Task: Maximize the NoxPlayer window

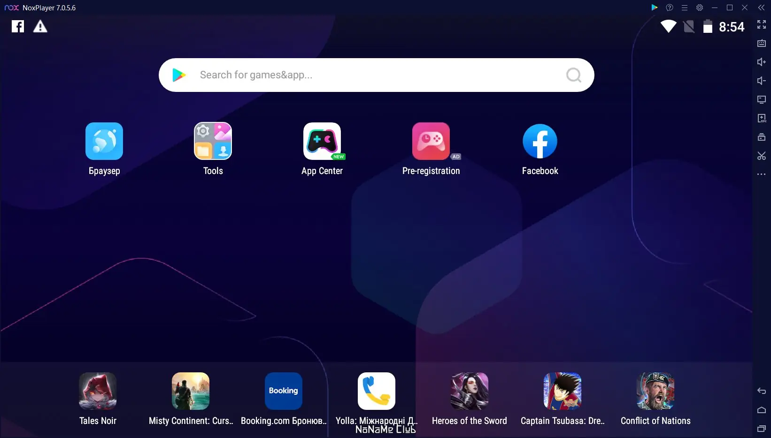Action: 730,8
